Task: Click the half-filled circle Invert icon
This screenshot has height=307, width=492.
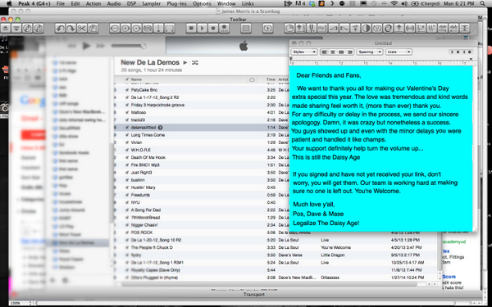Action: tap(366, 29)
